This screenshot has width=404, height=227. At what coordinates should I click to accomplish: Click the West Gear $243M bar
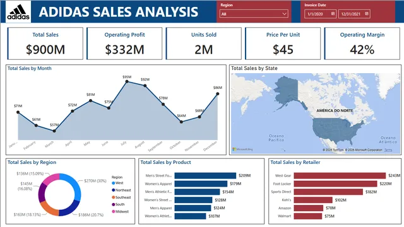(x=340, y=175)
